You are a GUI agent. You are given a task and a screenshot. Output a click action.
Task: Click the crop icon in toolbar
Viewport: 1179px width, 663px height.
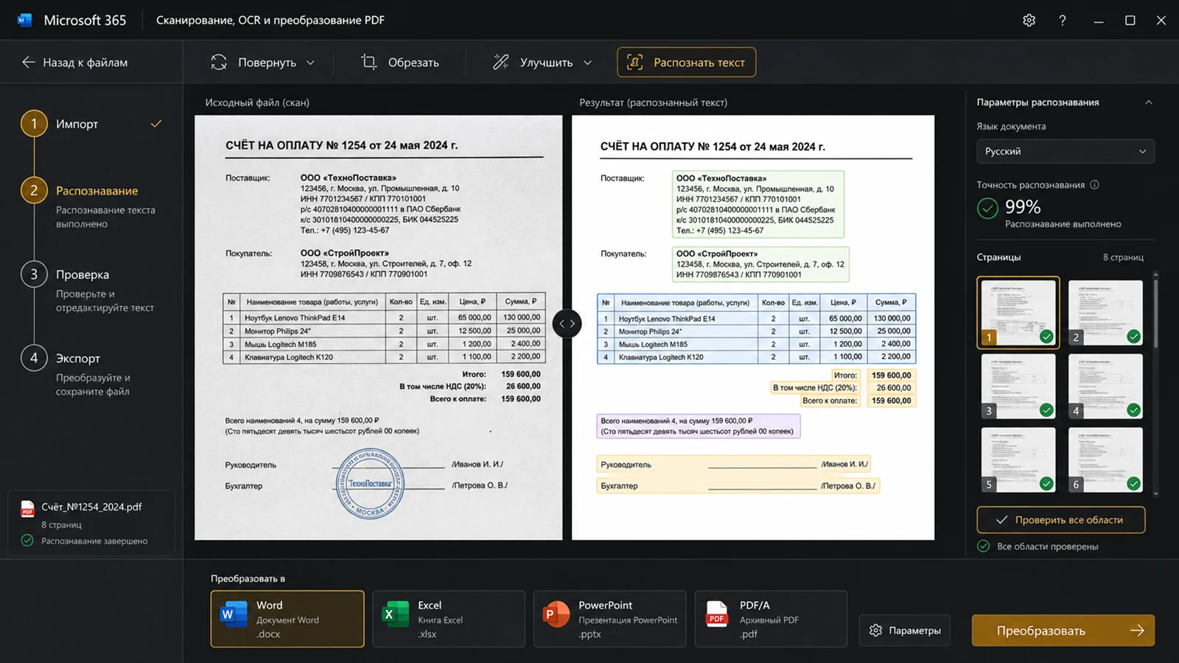coord(369,62)
